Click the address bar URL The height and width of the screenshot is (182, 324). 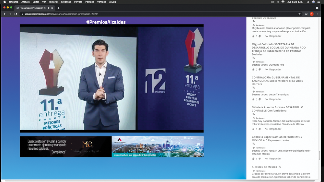[61, 14]
